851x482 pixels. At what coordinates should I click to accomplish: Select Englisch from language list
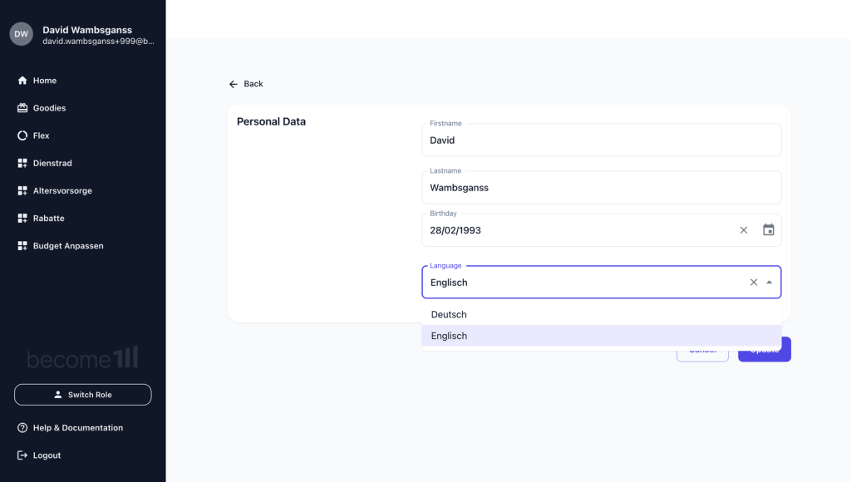coord(602,336)
